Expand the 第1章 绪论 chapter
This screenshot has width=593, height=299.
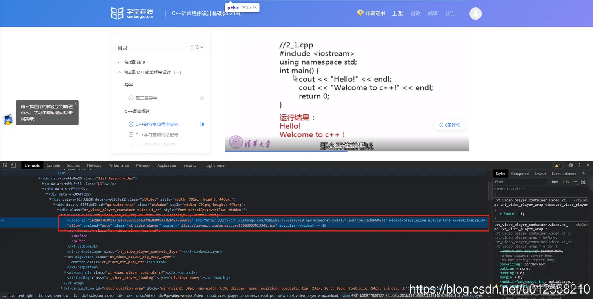tap(119, 62)
